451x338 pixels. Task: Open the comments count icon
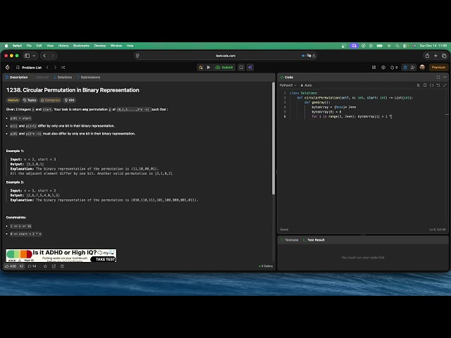pyautogui.click(x=32, y=266)
